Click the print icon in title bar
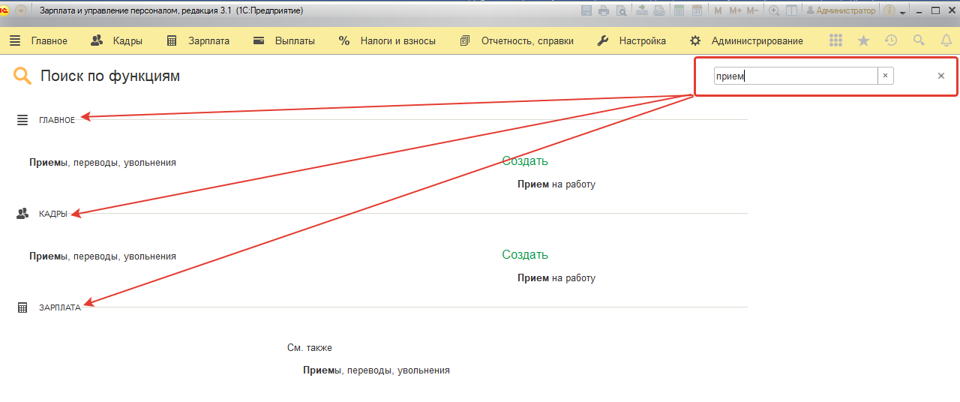The height and width of the screenshot is (402, 960). click(604, 10)
